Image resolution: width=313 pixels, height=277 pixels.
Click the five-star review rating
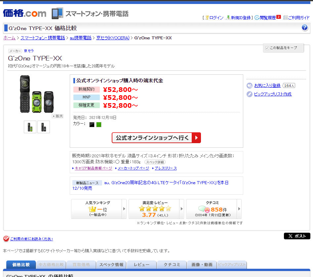[155, 209]
